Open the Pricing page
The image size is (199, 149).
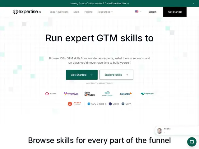pyautogui.click(x=88, y=12)
